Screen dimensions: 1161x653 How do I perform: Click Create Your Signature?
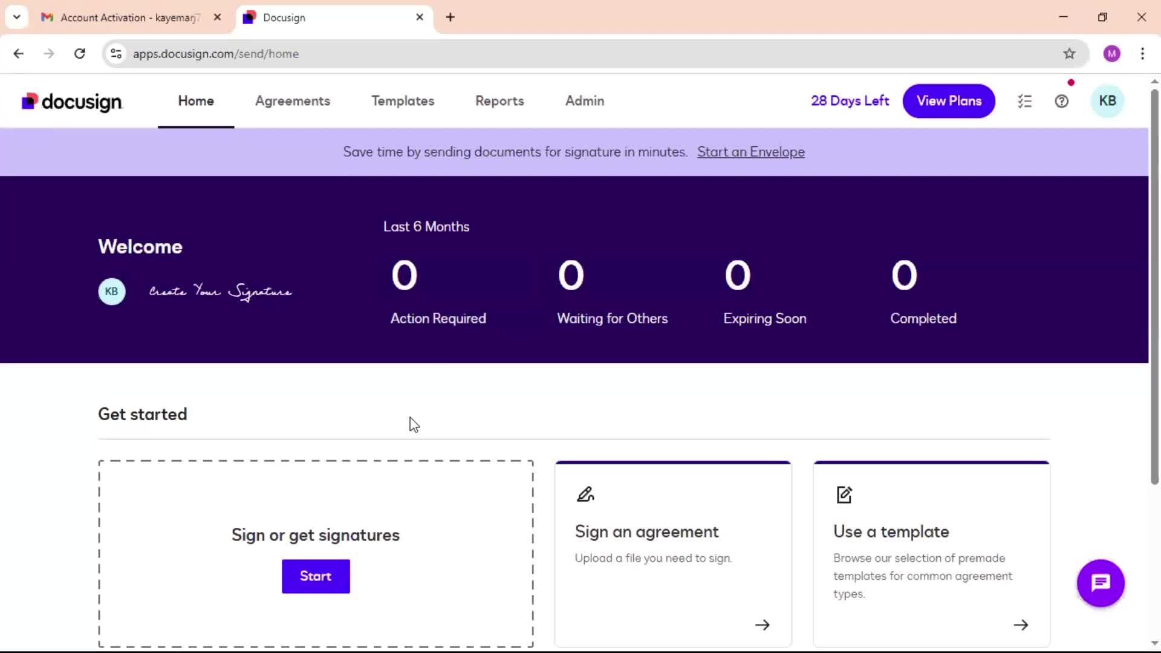220,291
